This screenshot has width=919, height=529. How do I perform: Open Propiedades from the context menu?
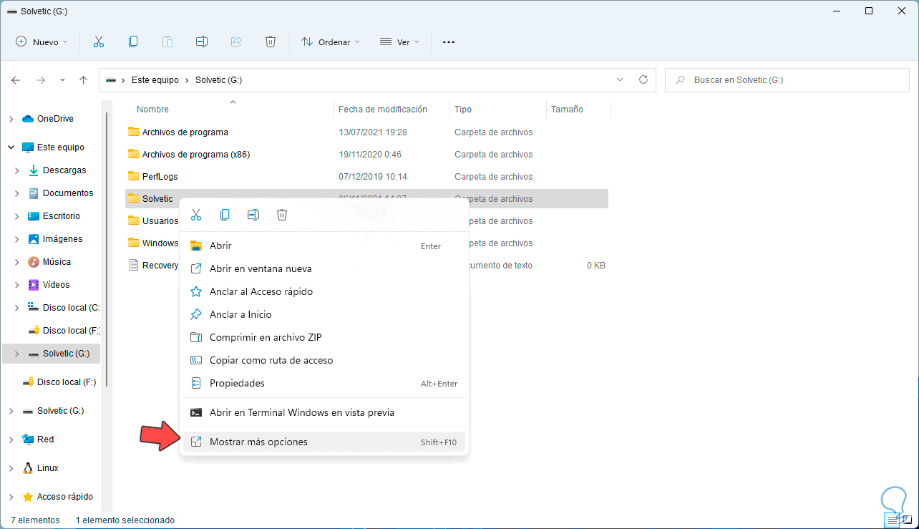coord(324,383)
